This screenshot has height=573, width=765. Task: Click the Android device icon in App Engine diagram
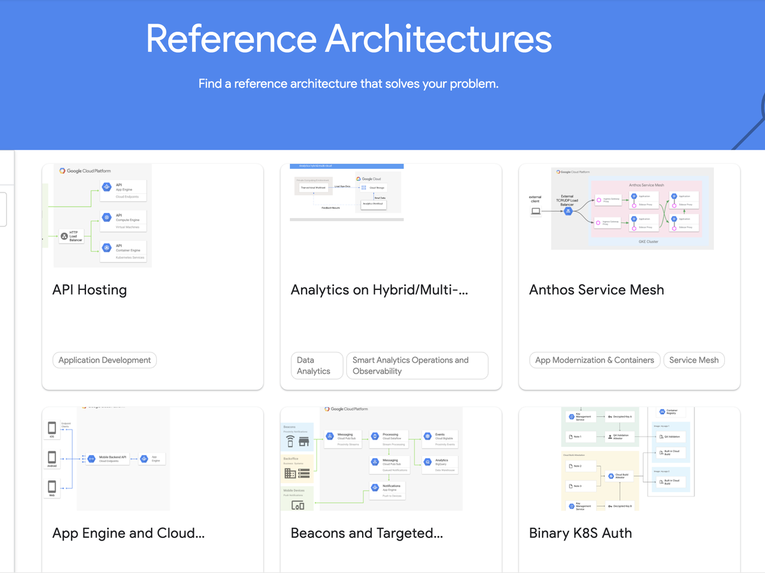52,458
